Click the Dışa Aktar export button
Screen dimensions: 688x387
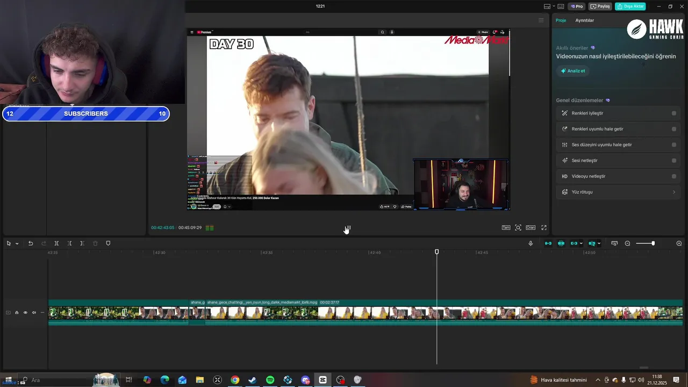coord(630,6)
